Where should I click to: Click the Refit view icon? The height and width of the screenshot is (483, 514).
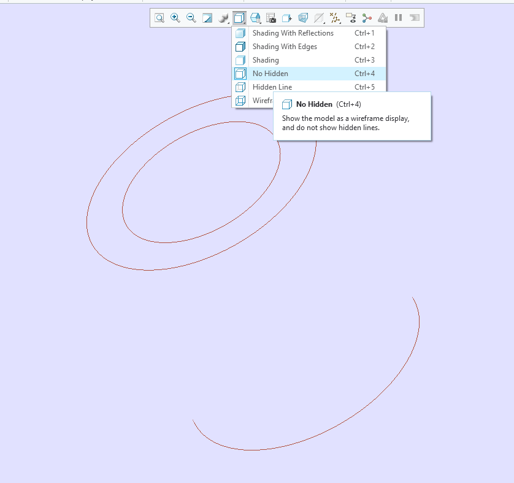pyautogui.click(x=159, y=18)
